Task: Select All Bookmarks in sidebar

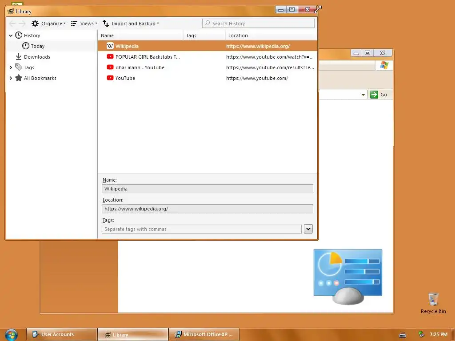Action: pos(40,78)
